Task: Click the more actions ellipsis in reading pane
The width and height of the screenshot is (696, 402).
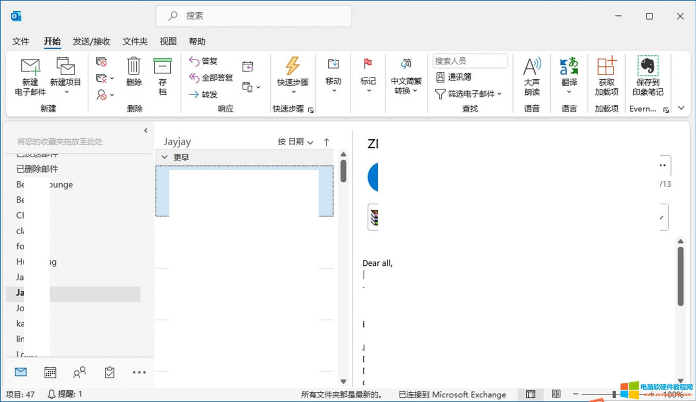Action: tap(663, 165)
